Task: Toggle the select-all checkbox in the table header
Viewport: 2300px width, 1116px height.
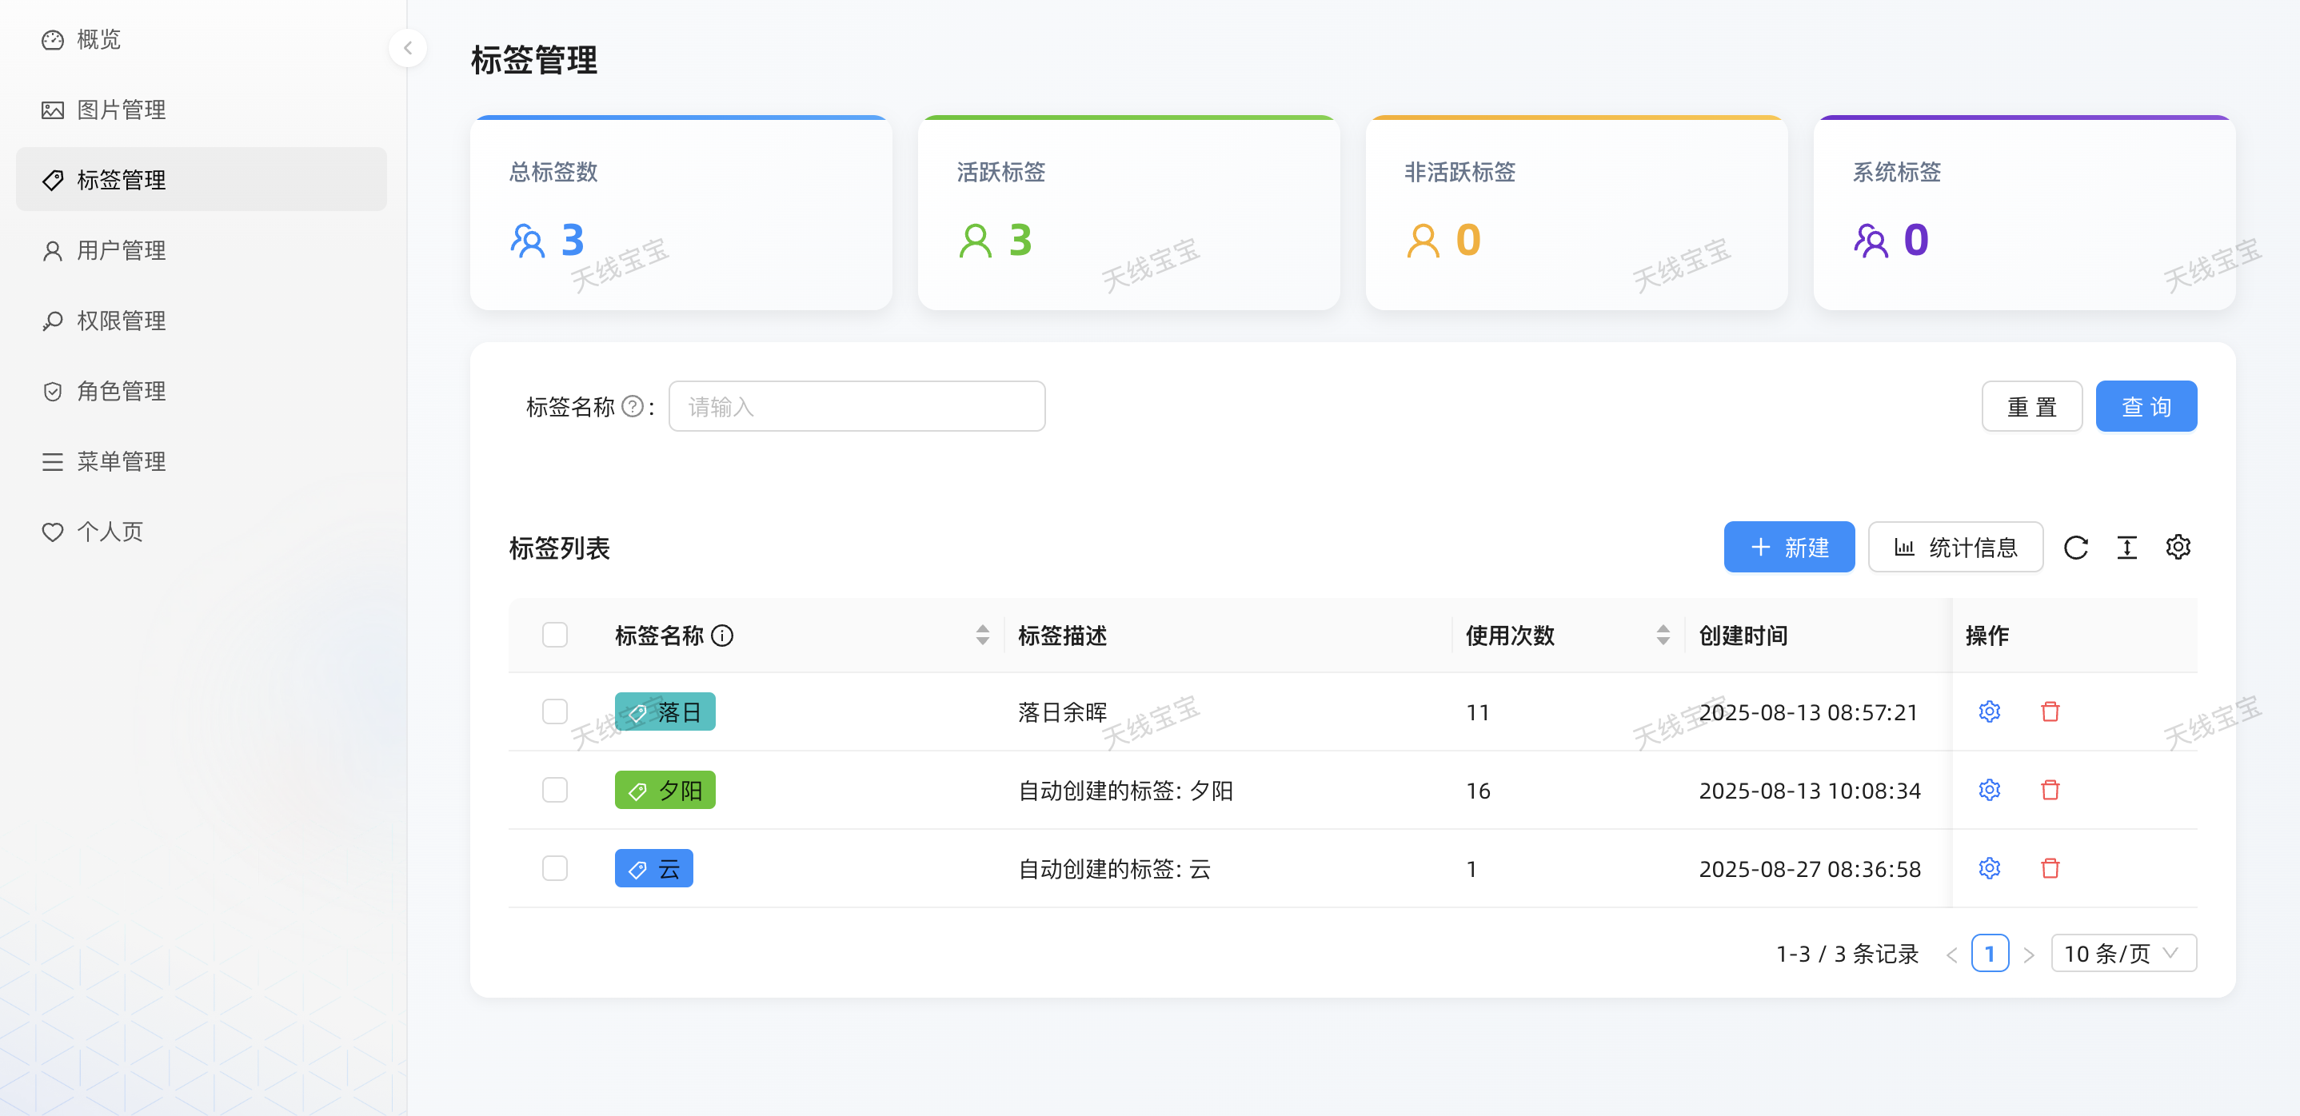Action: tap(554, 635)
